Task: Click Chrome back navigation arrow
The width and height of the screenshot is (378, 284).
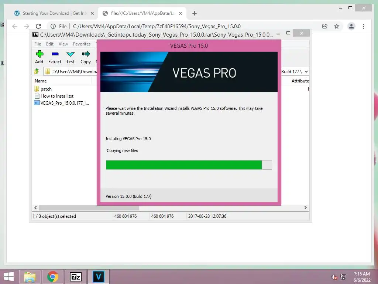Action: click(x=15, y=26)
